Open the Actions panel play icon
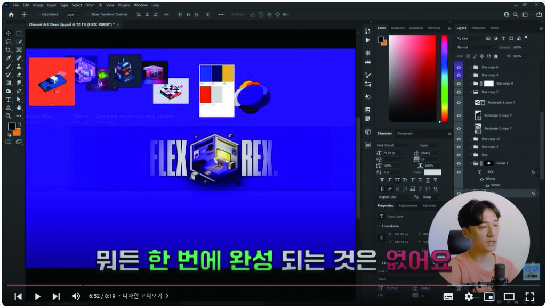This screenshot has width=546, height=306. tap(368, 40)
